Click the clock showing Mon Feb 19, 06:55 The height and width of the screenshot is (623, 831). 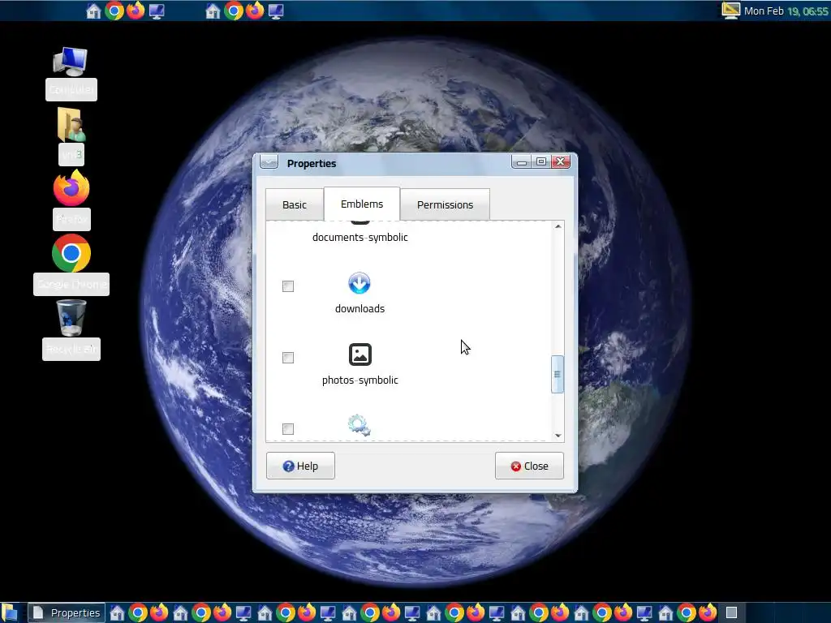click(x=786, y=11)
